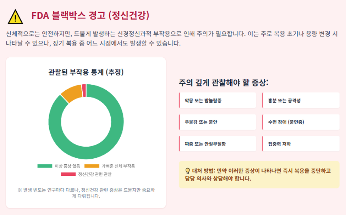Screen dimensions: 346x215
Task: Click the lightbulb icon beside 대처 방법
Action: tap(188, 171)
